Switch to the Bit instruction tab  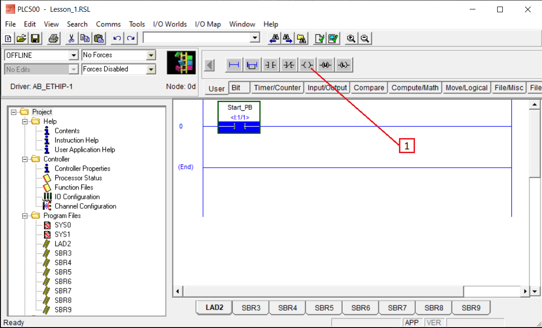click(239, 88)
